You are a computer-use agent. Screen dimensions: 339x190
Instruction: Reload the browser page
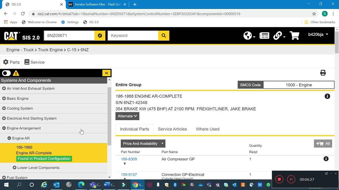coord(23,14)
